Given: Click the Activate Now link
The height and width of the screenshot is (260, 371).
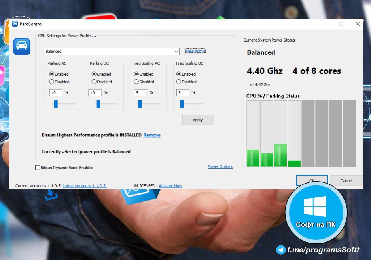Looking at the screenshot, I should 170,186.
